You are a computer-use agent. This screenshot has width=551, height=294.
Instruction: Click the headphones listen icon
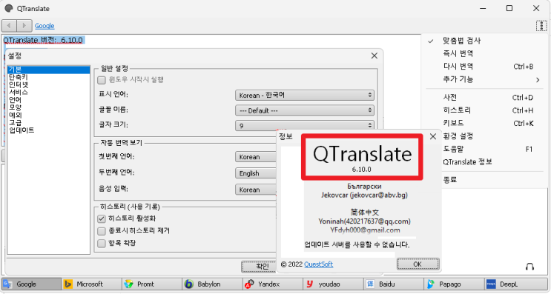[x=529, y=267]
